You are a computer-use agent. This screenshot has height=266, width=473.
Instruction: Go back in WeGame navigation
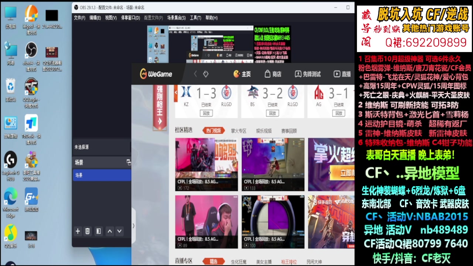click(195, 74)
